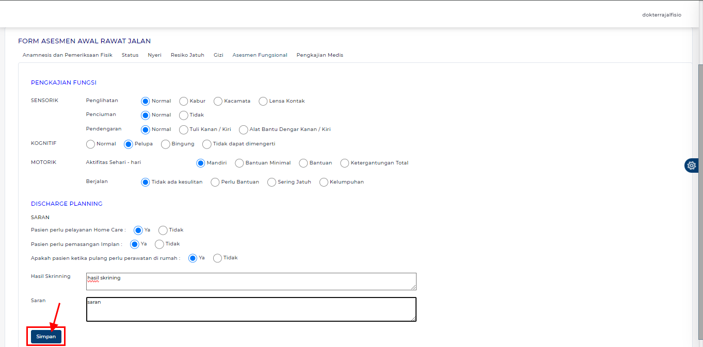
Task: Choose Normal for Kognitif
Action: 91,144
